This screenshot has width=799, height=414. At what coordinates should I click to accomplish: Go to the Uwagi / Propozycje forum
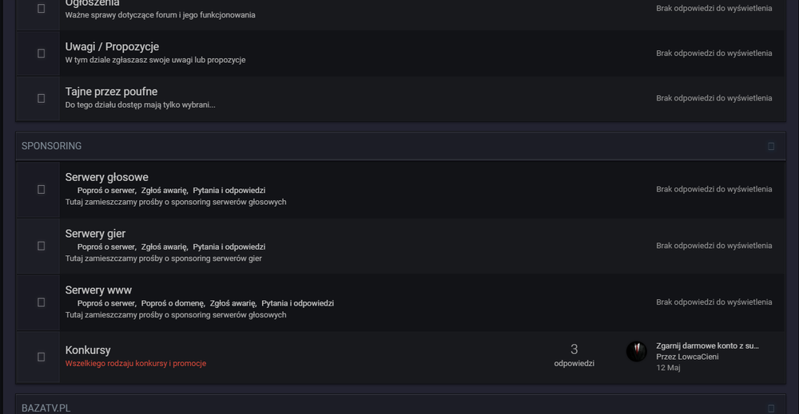click(x=112, y=47)
